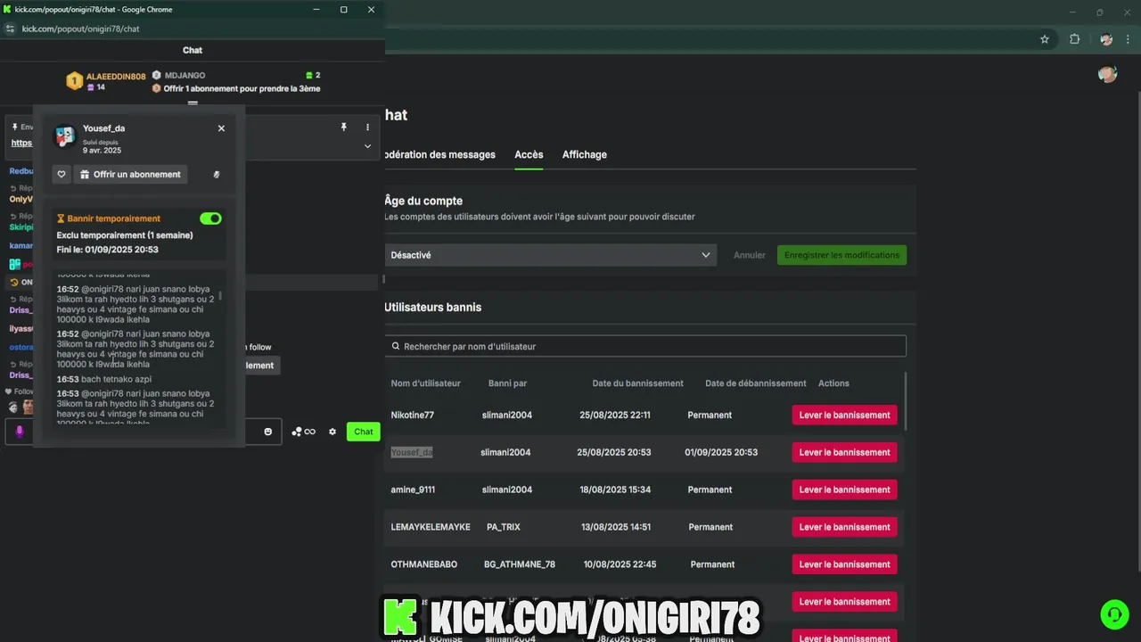Click the Nom d'utilisateur column header
1141x642 pixels.
coord(425,383)
